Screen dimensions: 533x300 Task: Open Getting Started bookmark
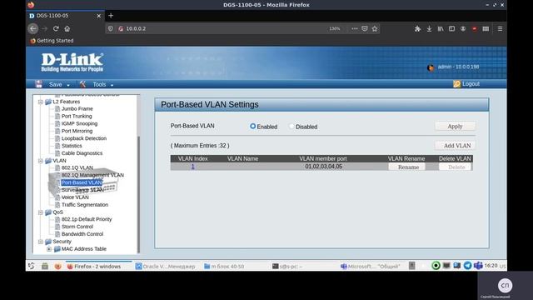(x=52, y=41)
